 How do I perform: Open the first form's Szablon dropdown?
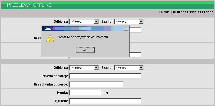pyautogui.click(x=129, y=22)
